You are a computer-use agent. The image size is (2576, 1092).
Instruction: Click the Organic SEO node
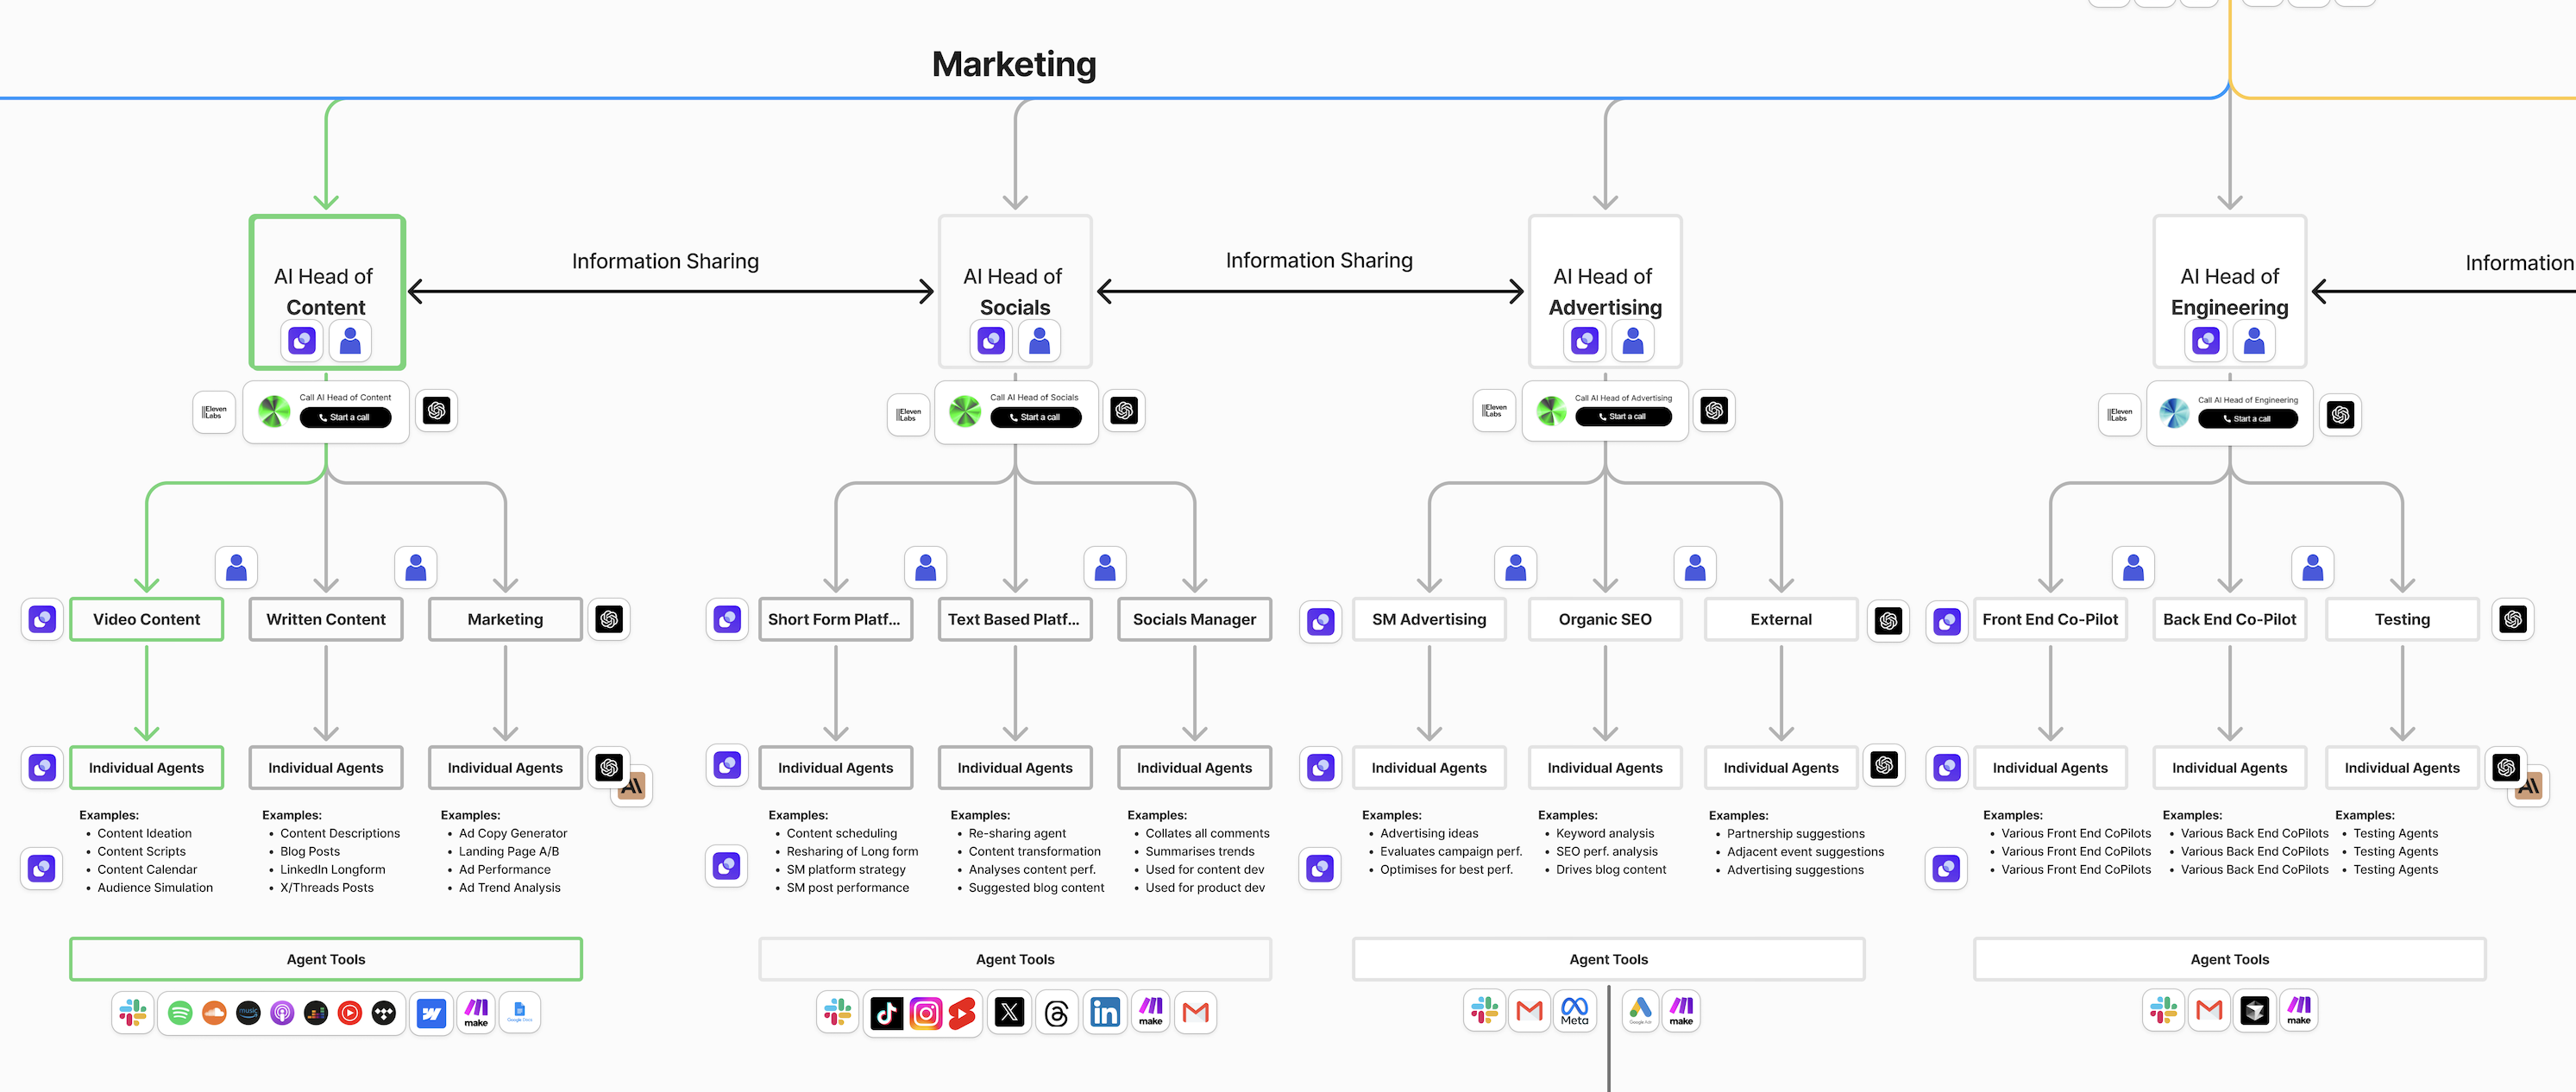coord(1604,619)
